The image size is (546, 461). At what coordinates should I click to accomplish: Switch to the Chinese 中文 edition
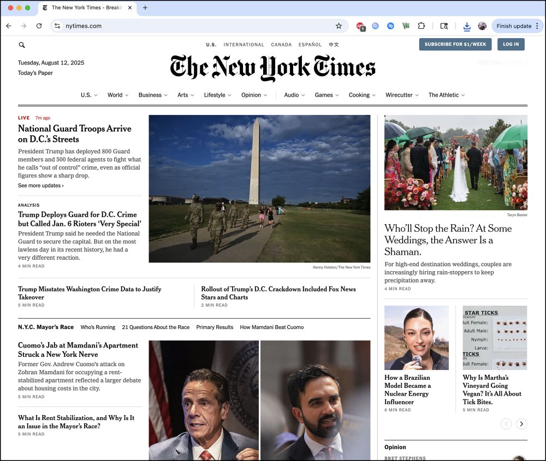[334, 45]
